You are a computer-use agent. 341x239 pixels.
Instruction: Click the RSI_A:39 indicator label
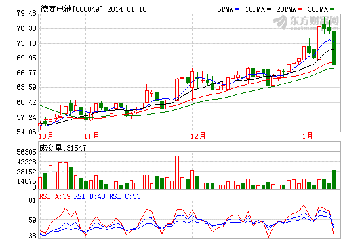pyautogui.click(x=55, y=196)
